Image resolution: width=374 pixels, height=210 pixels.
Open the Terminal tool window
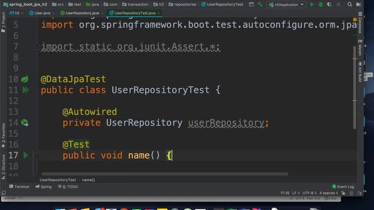pyautogui.click(x=19, y=187)
